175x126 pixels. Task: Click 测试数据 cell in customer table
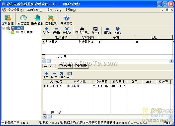(61, 42)
